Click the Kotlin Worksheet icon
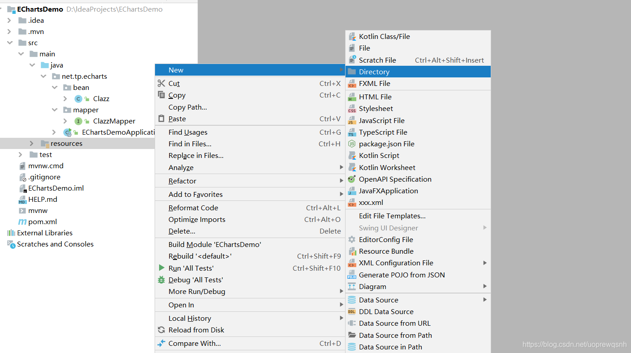The height and width of the screenshot is (353, 631). tap(352, 167)
